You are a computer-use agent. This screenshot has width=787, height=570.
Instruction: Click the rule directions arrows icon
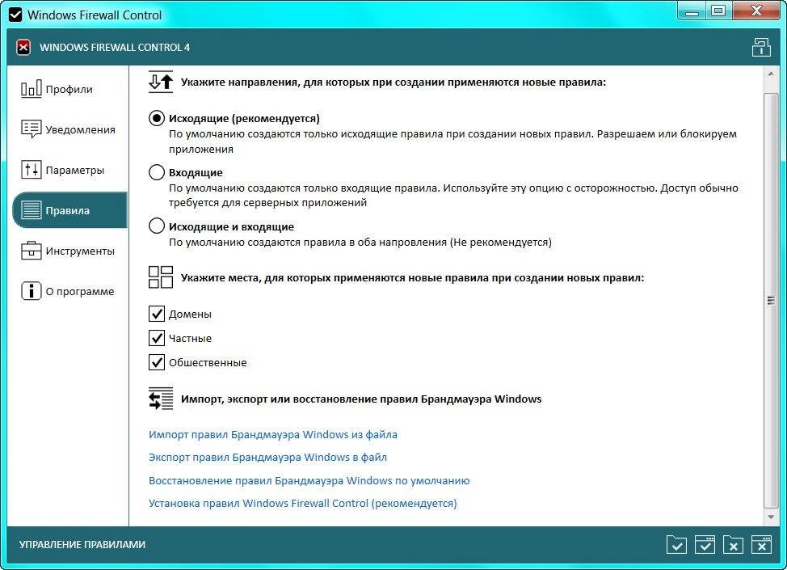(x=161, y=82)
